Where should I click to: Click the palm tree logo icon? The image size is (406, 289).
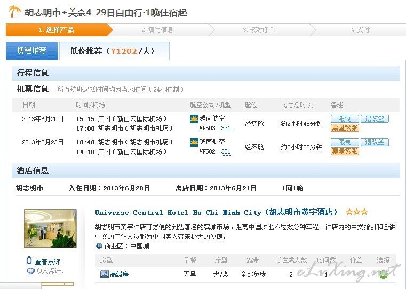pyautogui.click(x=15, y=12)
